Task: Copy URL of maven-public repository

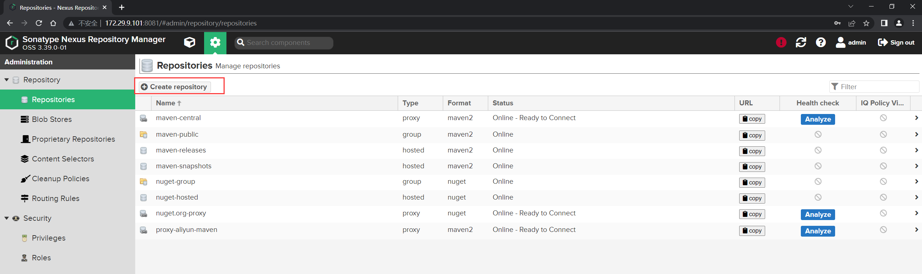Action: (x=752, y=135)
